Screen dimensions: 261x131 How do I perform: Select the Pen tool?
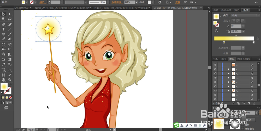3,24
